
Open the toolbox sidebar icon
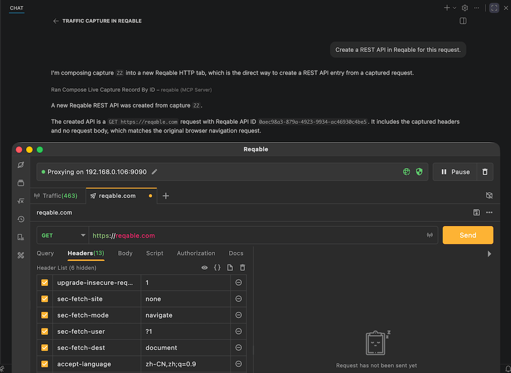tap(21, 255)
